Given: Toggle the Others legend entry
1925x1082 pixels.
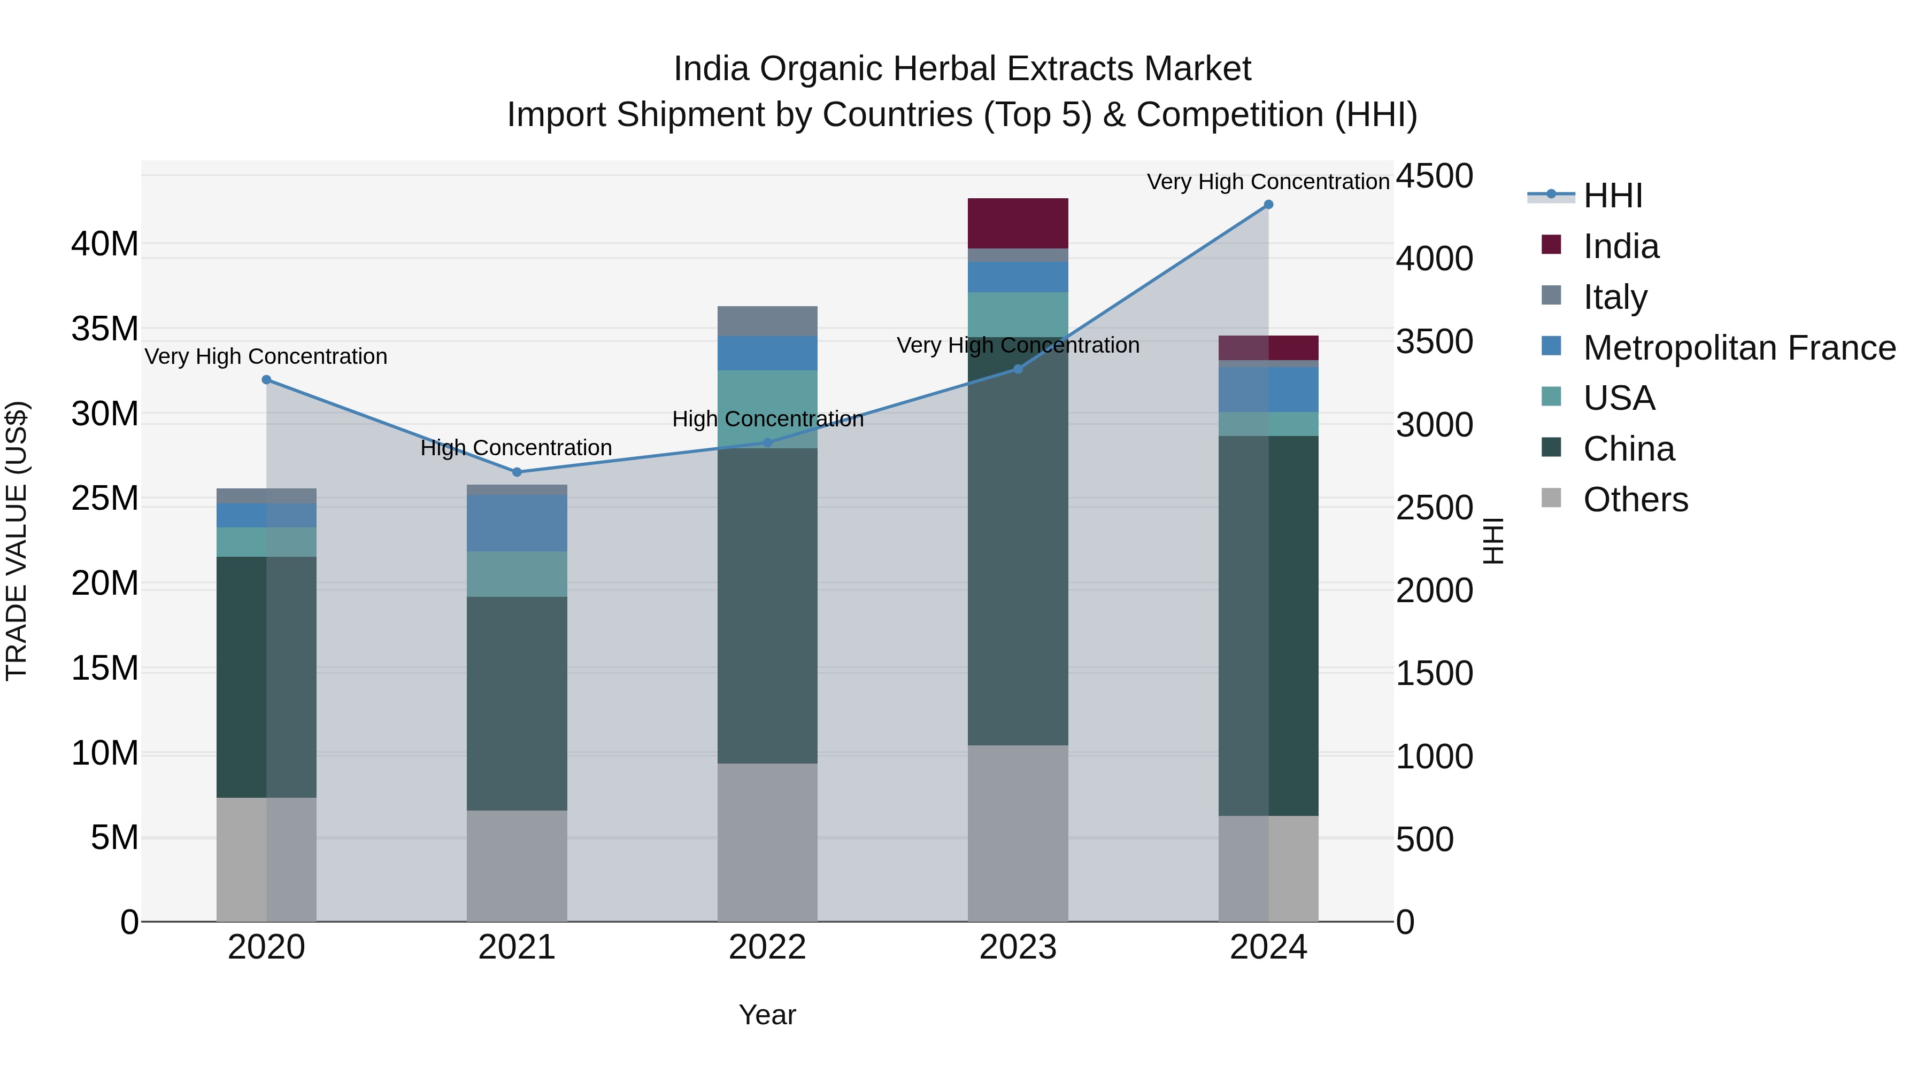Looking at the screenshot, I should (x=1614, y=499).
